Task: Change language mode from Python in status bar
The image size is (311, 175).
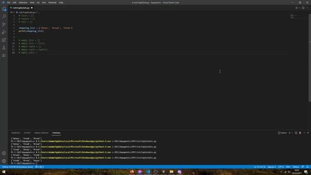Action: coord(296,167)
